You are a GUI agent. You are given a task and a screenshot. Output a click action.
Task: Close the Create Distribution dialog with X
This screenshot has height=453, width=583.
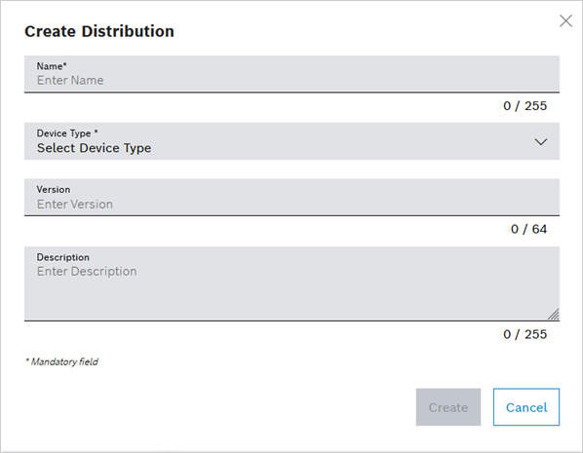[x=565, y=21]
